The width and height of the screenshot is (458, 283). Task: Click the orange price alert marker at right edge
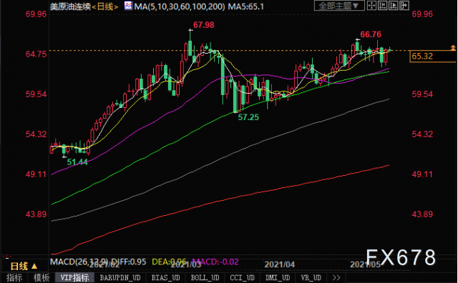point(453,48)
